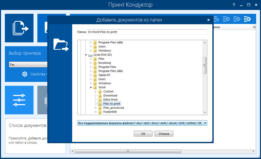Select the Files_processed folder
This screenshot has height=159, width=261.
[x=114, y=108]
